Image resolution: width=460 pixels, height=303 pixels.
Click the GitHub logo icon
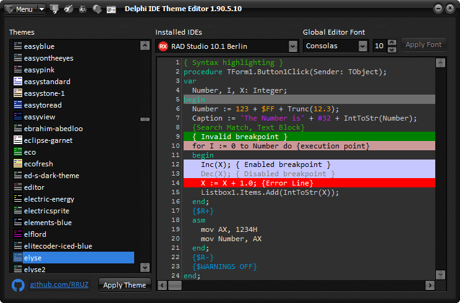[x=18, y=285]
